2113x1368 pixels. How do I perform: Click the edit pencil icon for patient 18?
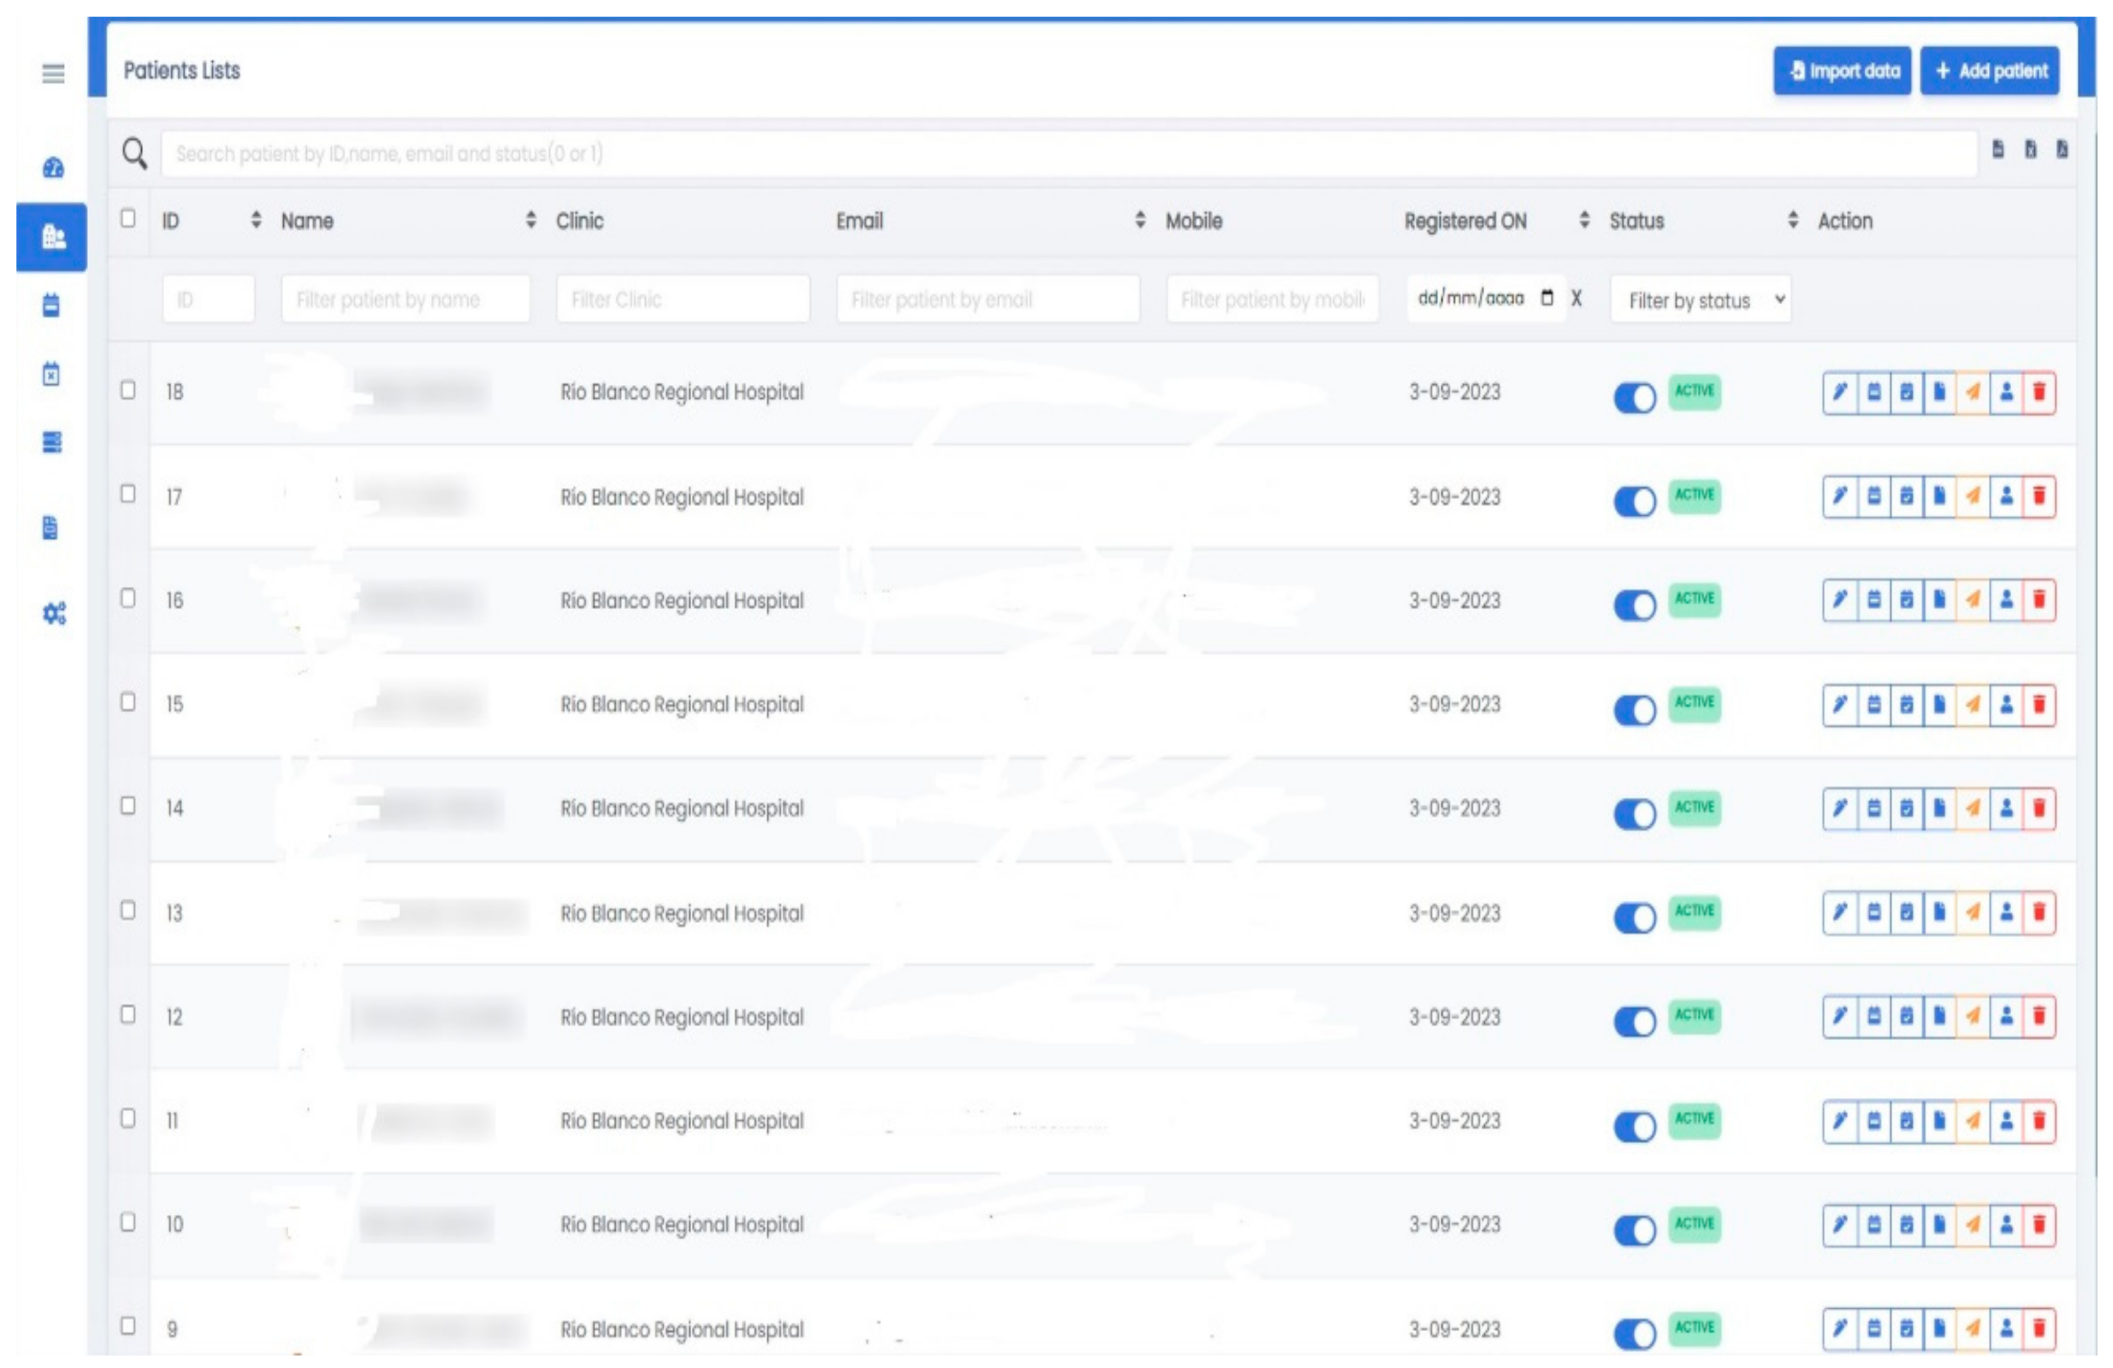[x=1840, y=392]
